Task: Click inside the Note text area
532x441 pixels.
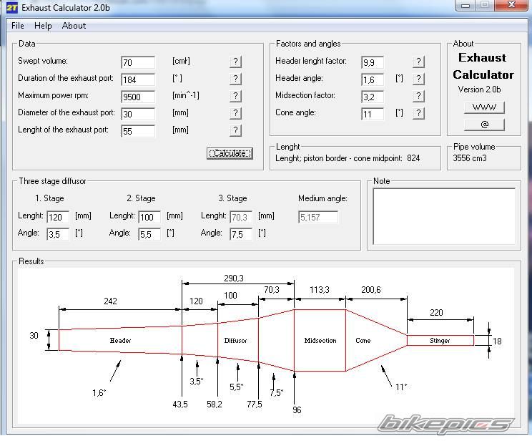Action: pos(443,215)
